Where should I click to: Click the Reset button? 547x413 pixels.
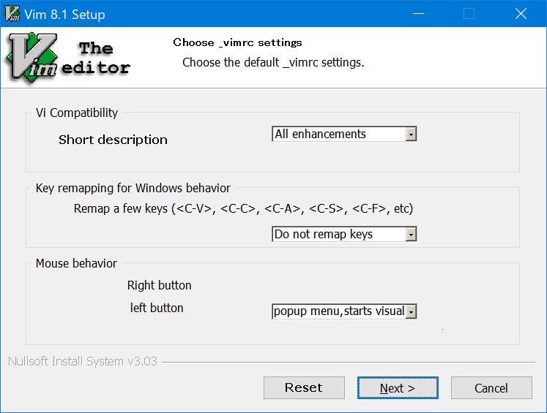[304, 387]
